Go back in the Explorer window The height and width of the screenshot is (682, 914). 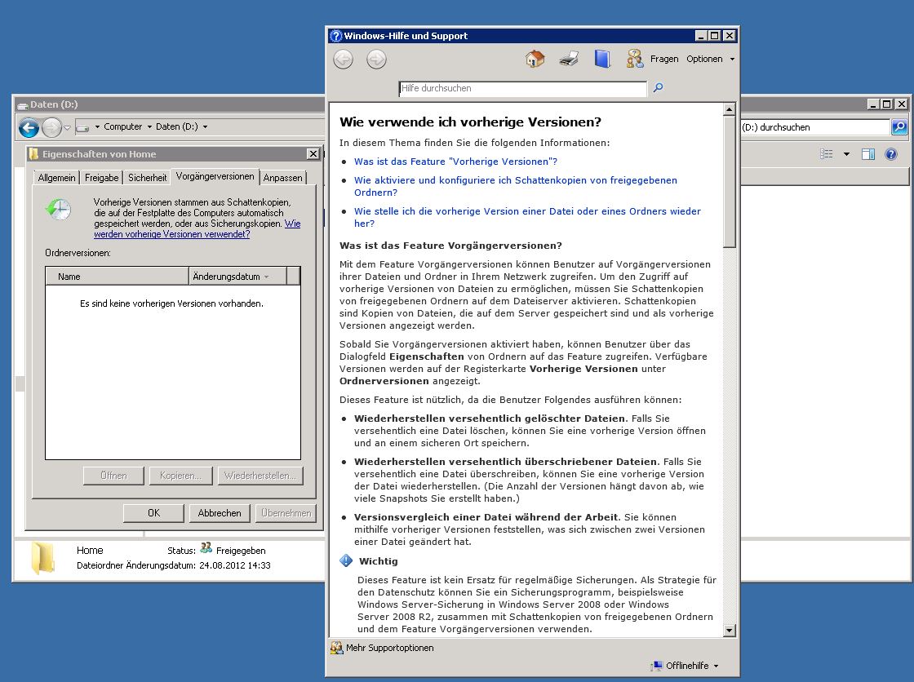coord(29,127)
